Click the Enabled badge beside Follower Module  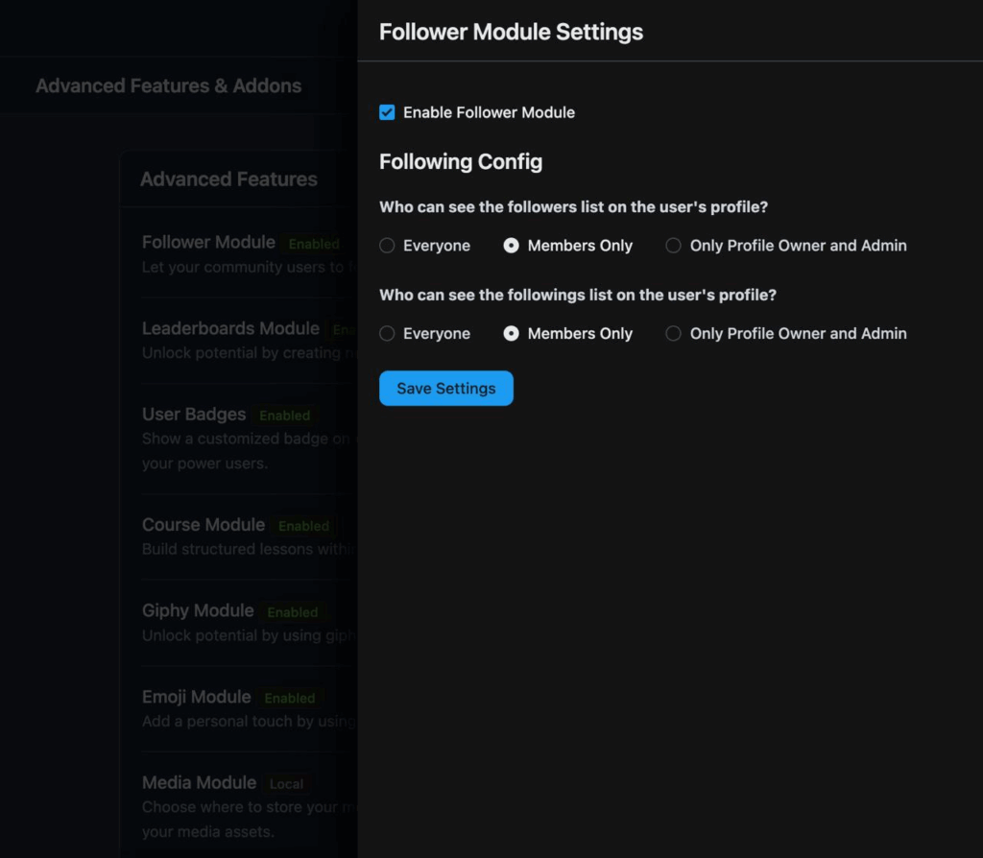coord(314,245)
